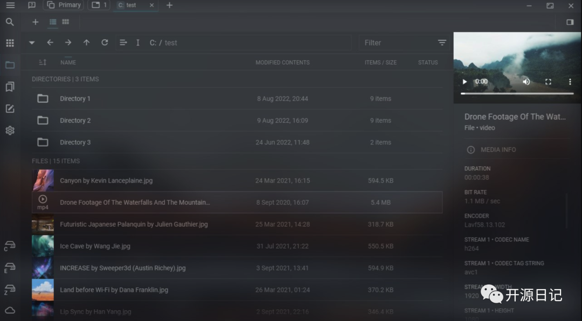The width and height of the screenshot is (582, 321).
Task: Open the navigator folder page in sidebar
Action: click(10, 65)
